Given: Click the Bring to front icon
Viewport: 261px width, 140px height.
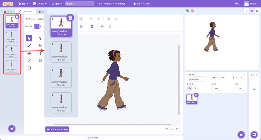Looking at the screenshot, I should click(109, 19).
